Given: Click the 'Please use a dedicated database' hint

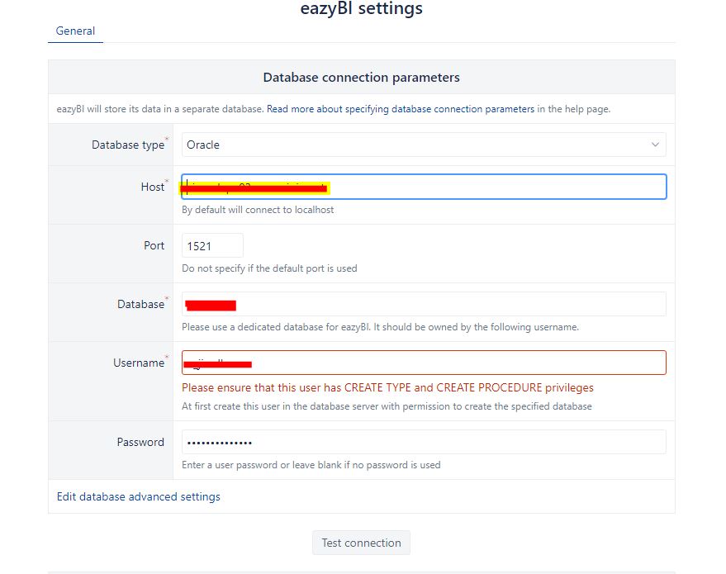Looking at the screenshot, I should coord(380,327).
